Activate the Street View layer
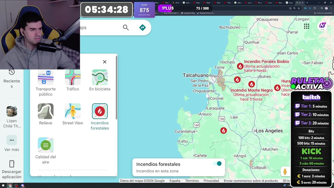This screenshot has height=188, width=334. point(73,114)
